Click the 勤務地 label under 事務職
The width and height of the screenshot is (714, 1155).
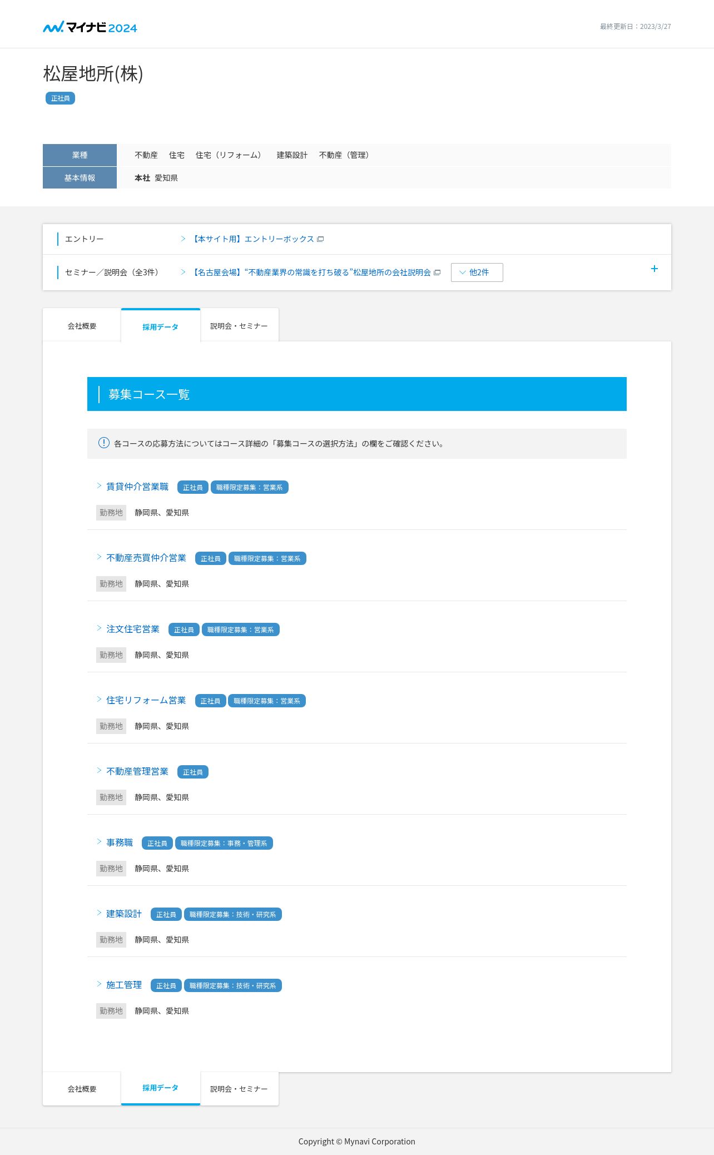click(111, 869)
